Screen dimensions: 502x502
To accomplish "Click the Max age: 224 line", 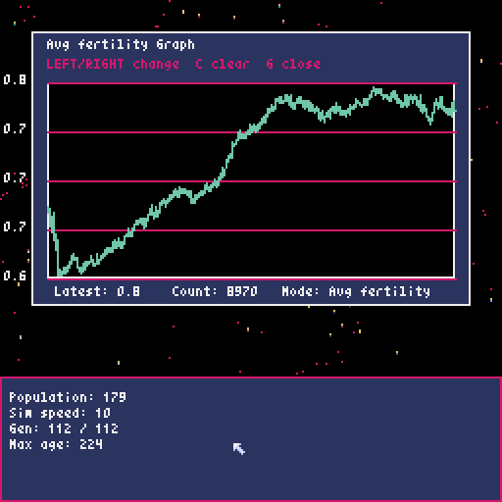I will [x=56, y=444].
